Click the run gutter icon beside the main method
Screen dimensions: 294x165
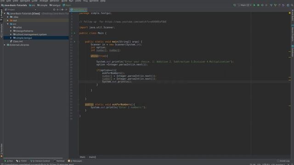[x=74, y=42]
